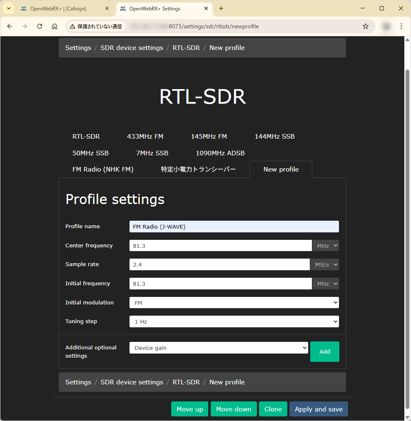
Task: Open a new browser tab
Action: [221, 8]
